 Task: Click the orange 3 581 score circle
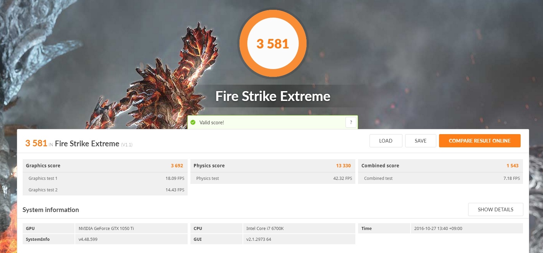[x=273, y=44]
